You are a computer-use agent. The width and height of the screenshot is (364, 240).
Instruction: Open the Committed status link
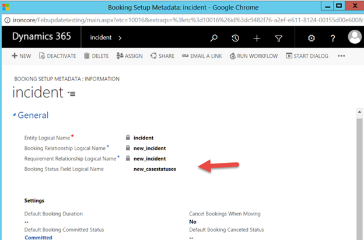coord(38,237)
